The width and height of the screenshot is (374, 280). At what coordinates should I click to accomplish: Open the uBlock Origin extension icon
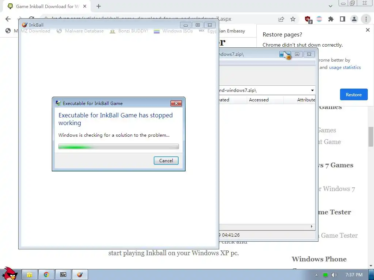(308, 19)
